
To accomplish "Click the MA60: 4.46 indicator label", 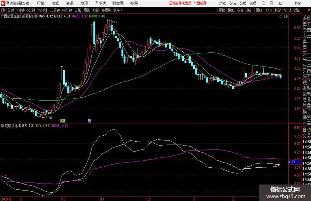I will click(97, 16).
